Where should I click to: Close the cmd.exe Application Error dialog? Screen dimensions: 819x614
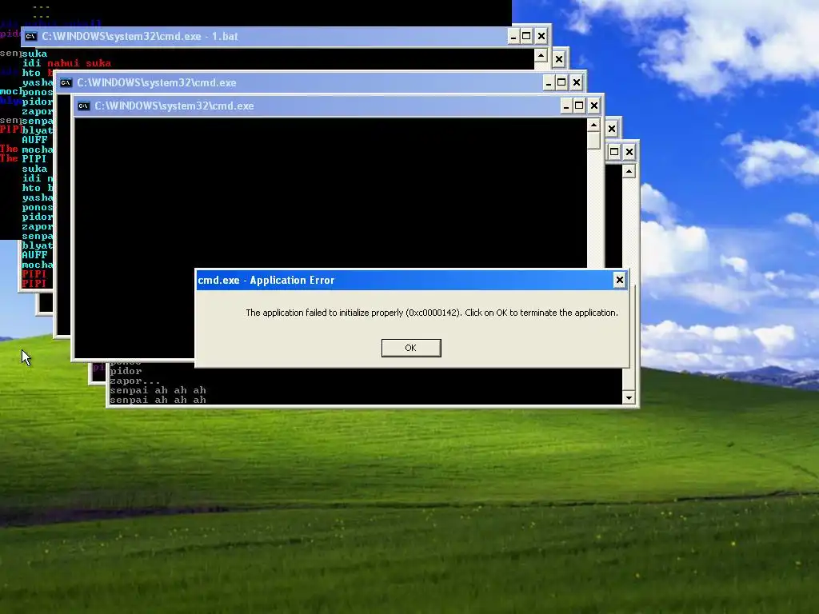tap(620, 280)
